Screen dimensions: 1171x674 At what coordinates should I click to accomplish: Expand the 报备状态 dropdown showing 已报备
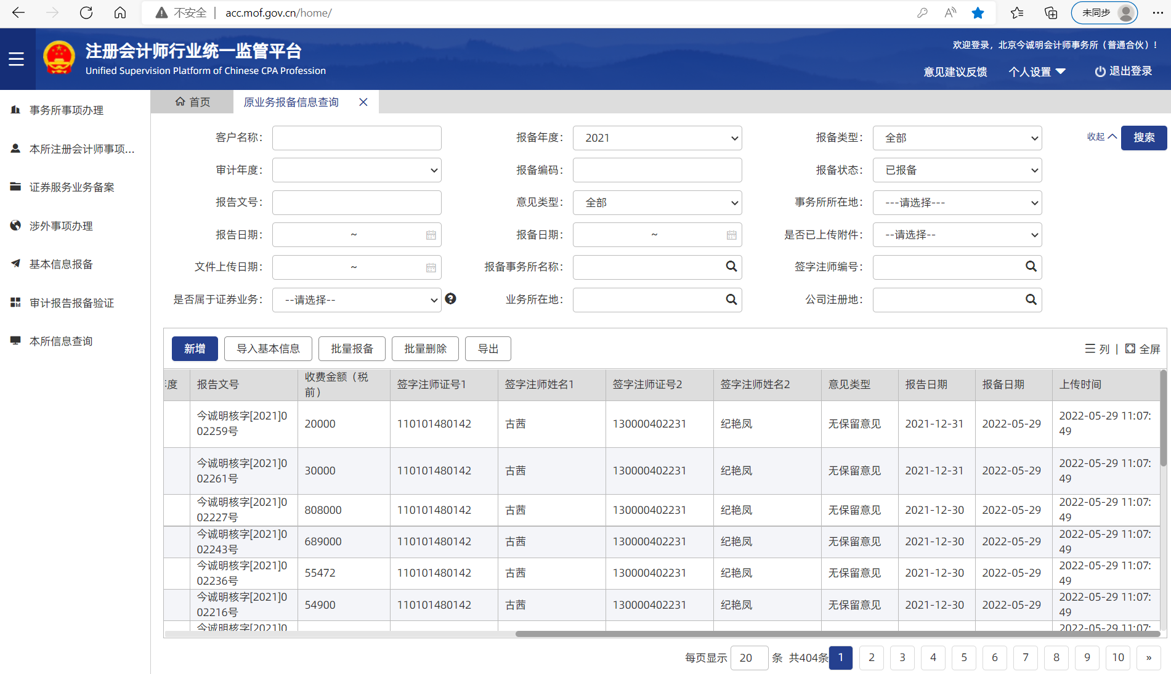click(x=957, y=170)
